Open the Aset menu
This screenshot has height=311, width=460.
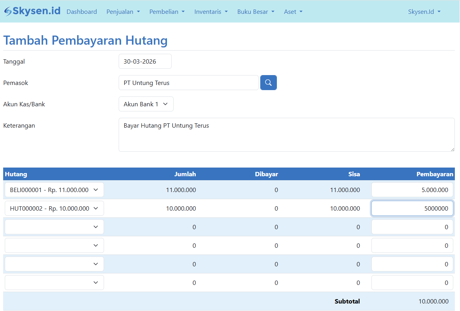pos(293,12)
